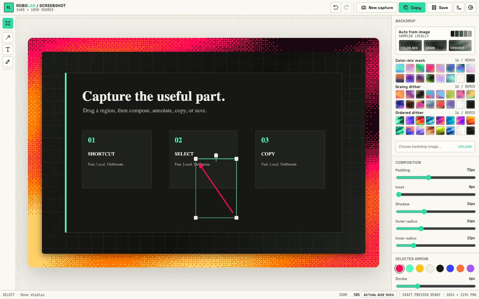Adjust the Outer radius slider
The image size is (479, 299).
[x=435, y=229]
